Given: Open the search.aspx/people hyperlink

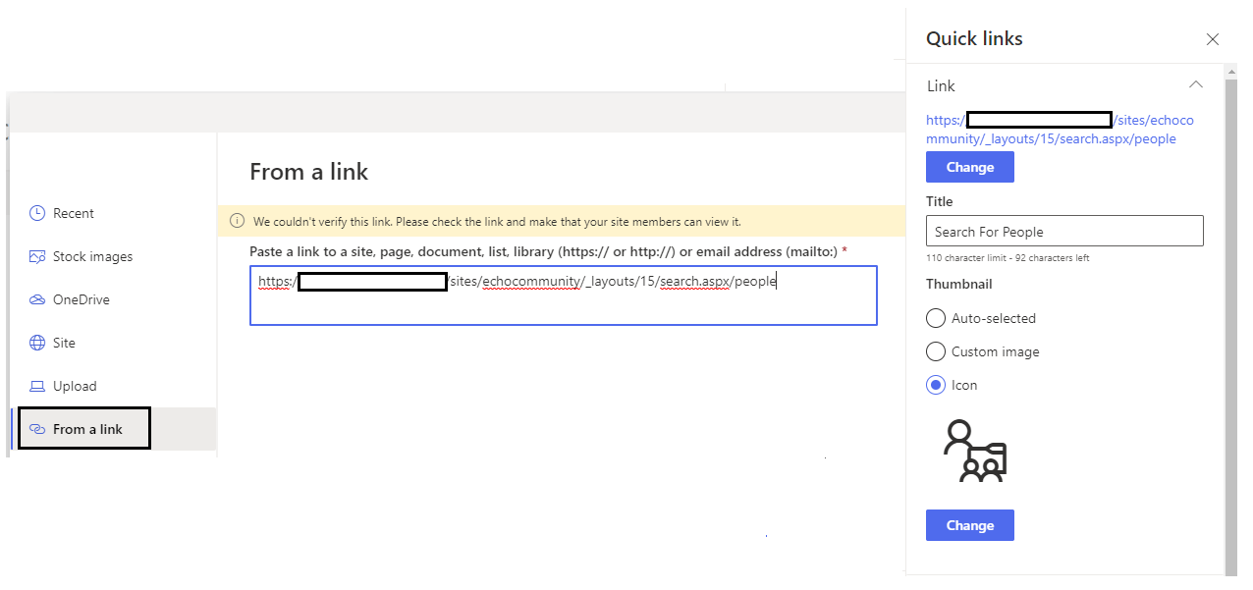Looking at the screenshot, I should 1060,129.
